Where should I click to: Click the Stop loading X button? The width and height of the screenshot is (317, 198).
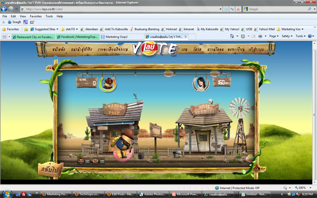coord(238,9)
